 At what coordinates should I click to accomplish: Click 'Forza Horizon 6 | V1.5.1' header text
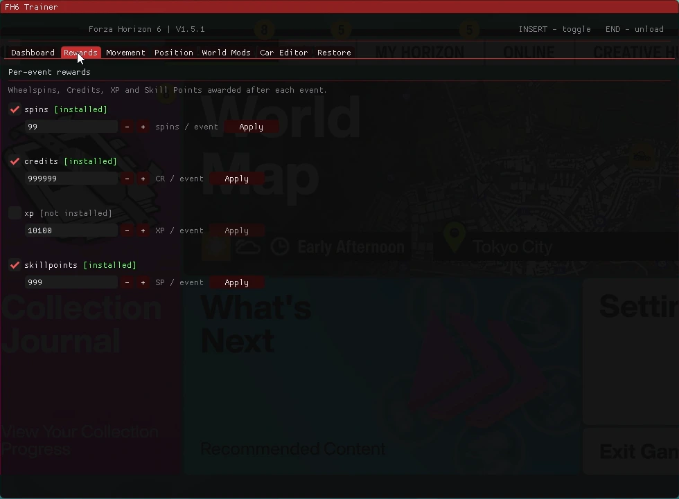[x=147, y=29]
